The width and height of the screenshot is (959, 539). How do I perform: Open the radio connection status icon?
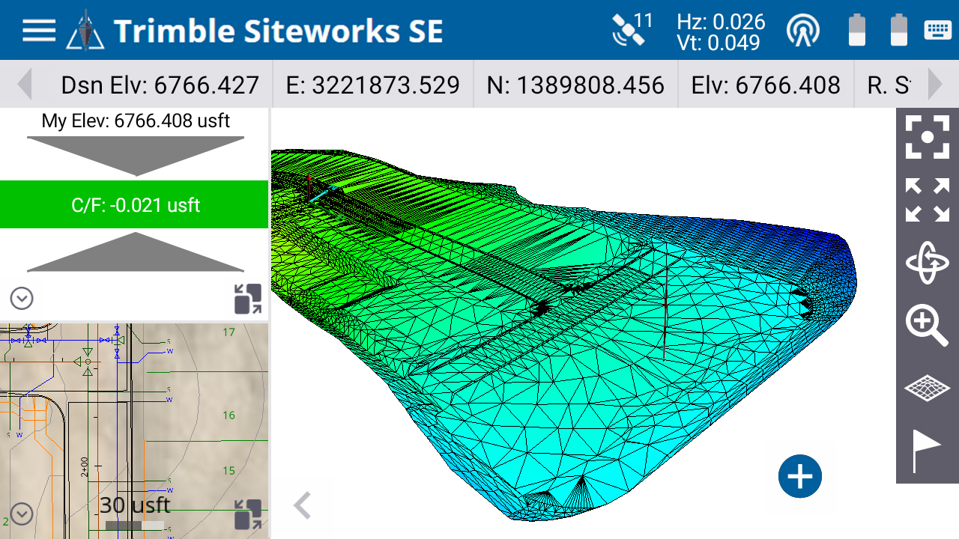pos(802,31)
